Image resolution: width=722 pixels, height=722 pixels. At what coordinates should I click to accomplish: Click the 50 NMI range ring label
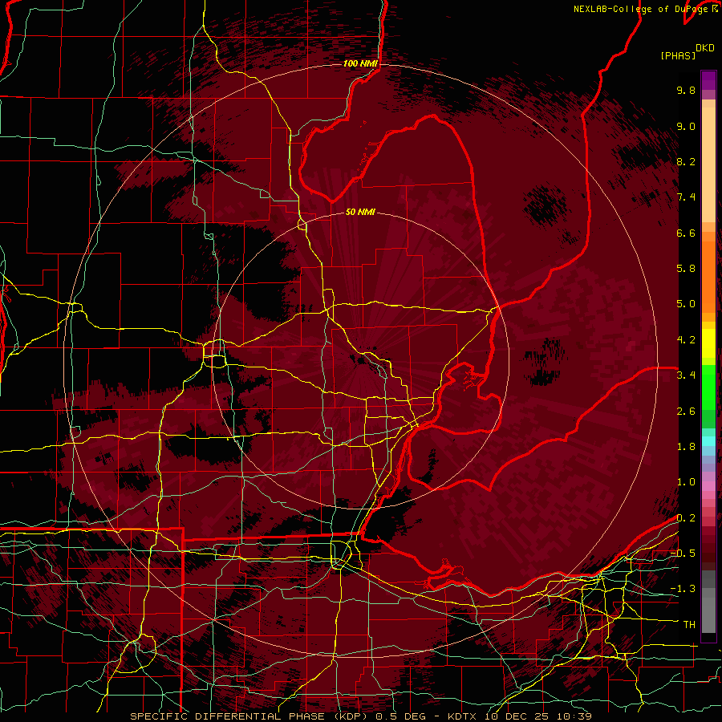(360, 213)
